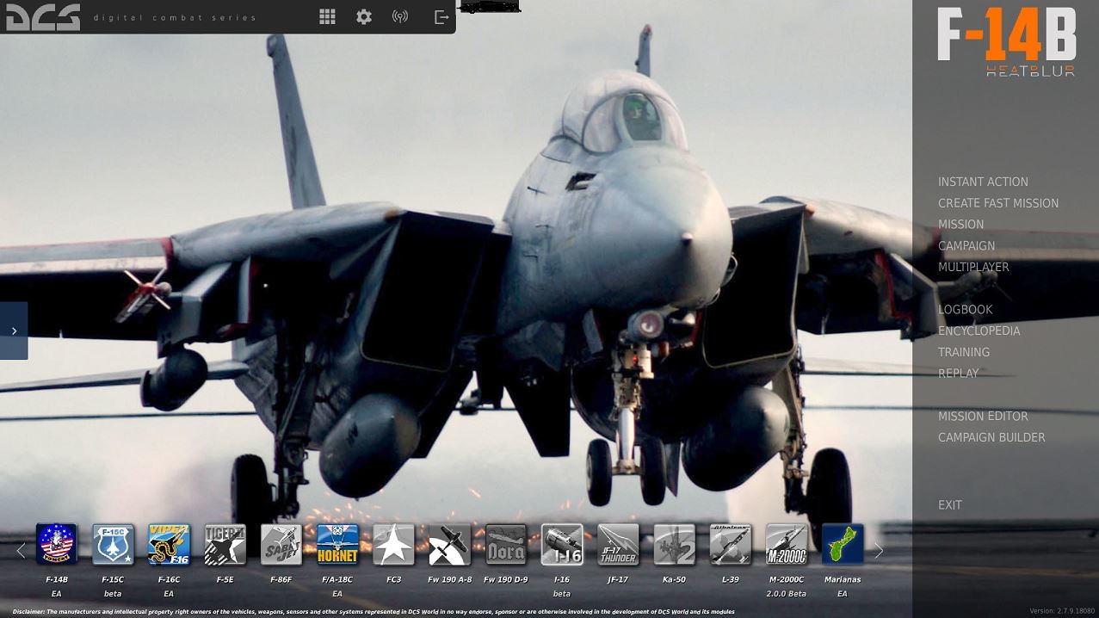1099x618 pixels.
Task: Open Create Fast Mission
Action: click(998, 203)
